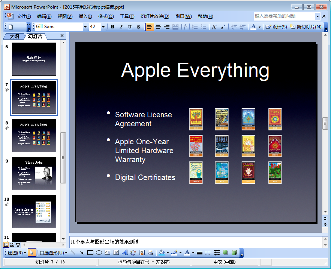Select the Rectangle tool
The image size is (331, 269).
[x=90, y=253]
